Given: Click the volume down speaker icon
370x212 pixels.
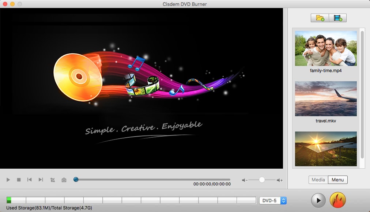Looking at the screenshot, I should tap(245, 180).
